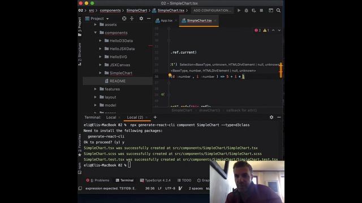The height and width of the screenshot is (203, 362).
Task: Expand the features folder
Action: (x=96, y=89)
